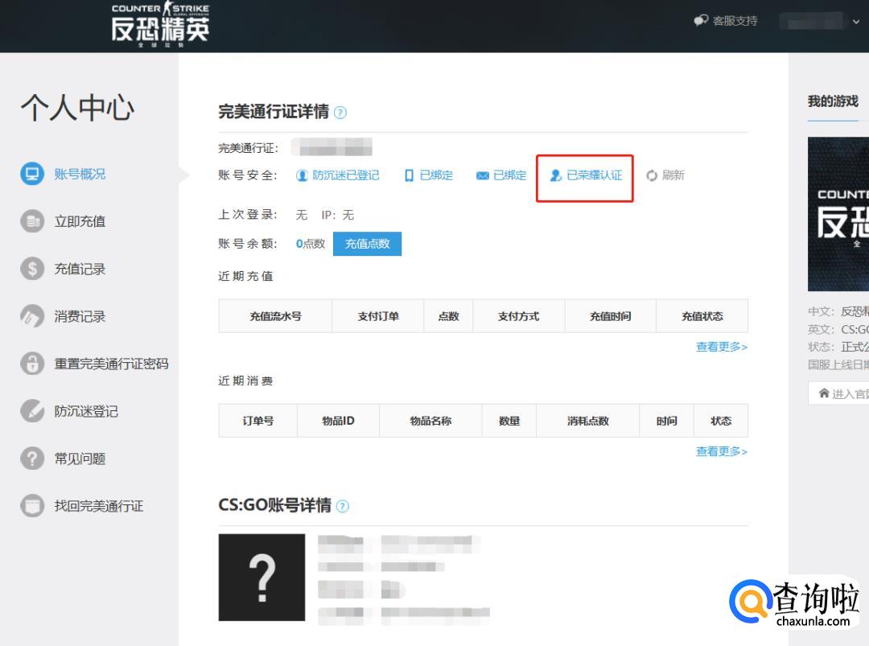Screen dimensions: 869x646
Task: Click the 物品ID column header
Action: point(339,421)
